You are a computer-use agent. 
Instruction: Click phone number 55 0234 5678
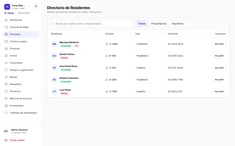click(x=175, y=44)
